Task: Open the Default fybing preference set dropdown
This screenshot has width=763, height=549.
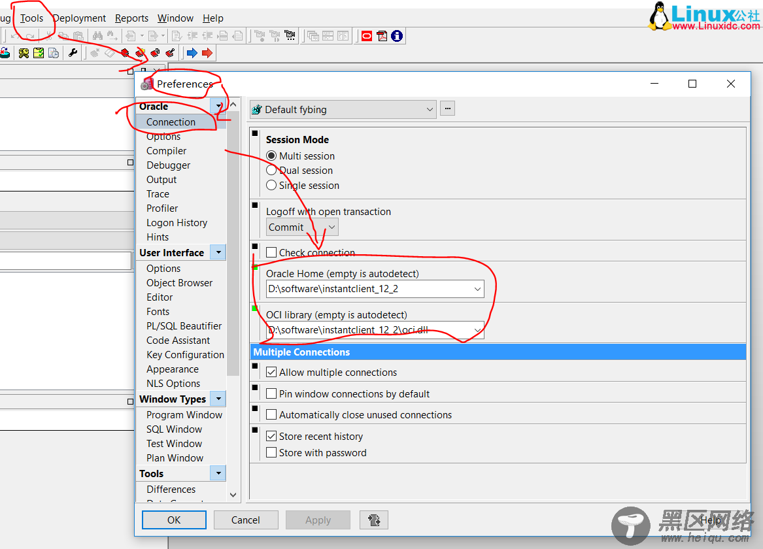Action: coord(343,109)
